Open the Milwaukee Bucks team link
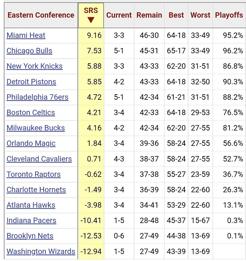 (x=36, y=128)
